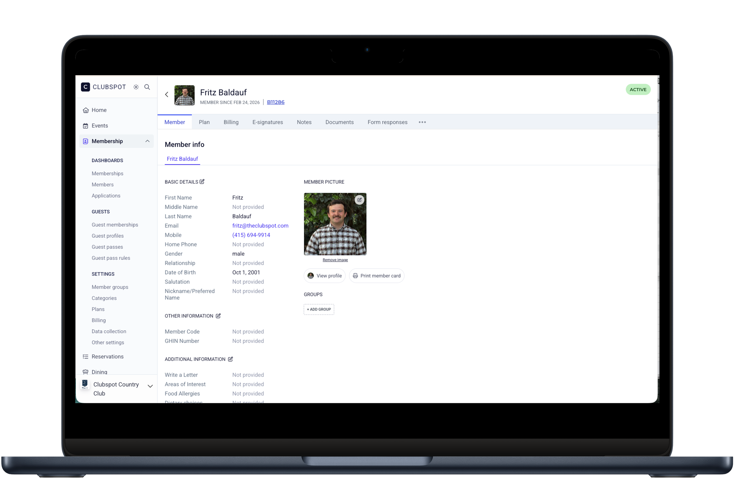The width and height of the screenshot is (735, 479).
Task: Click the Clubspot logo icon
Action: point(85,87)
